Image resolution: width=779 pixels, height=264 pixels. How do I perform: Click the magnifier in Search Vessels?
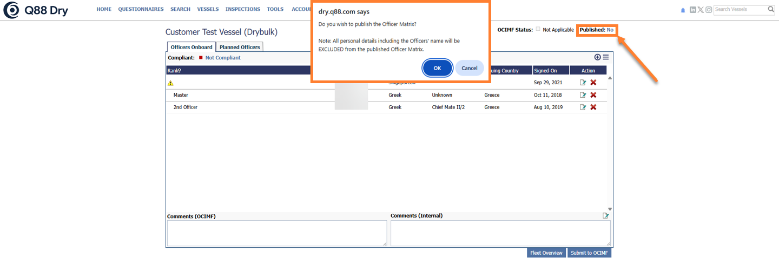[771, 9]
